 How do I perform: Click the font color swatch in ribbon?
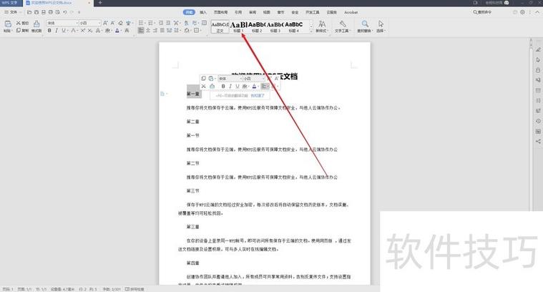pos(117,31)
